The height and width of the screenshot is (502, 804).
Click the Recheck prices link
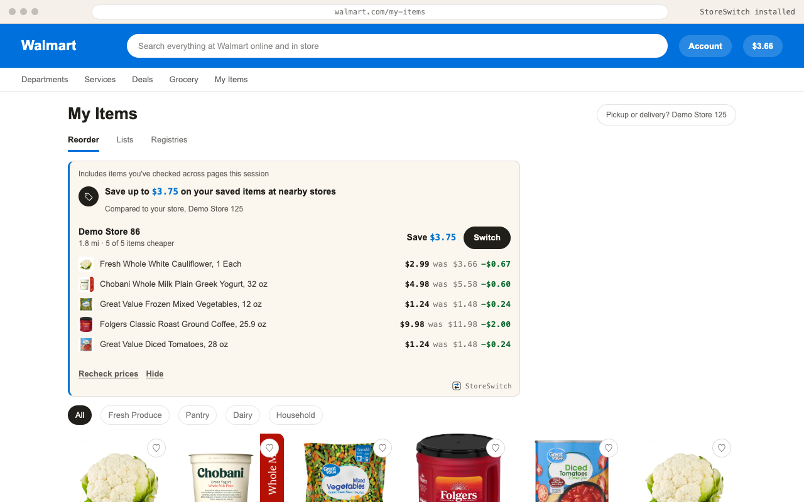tap(108, 374)
